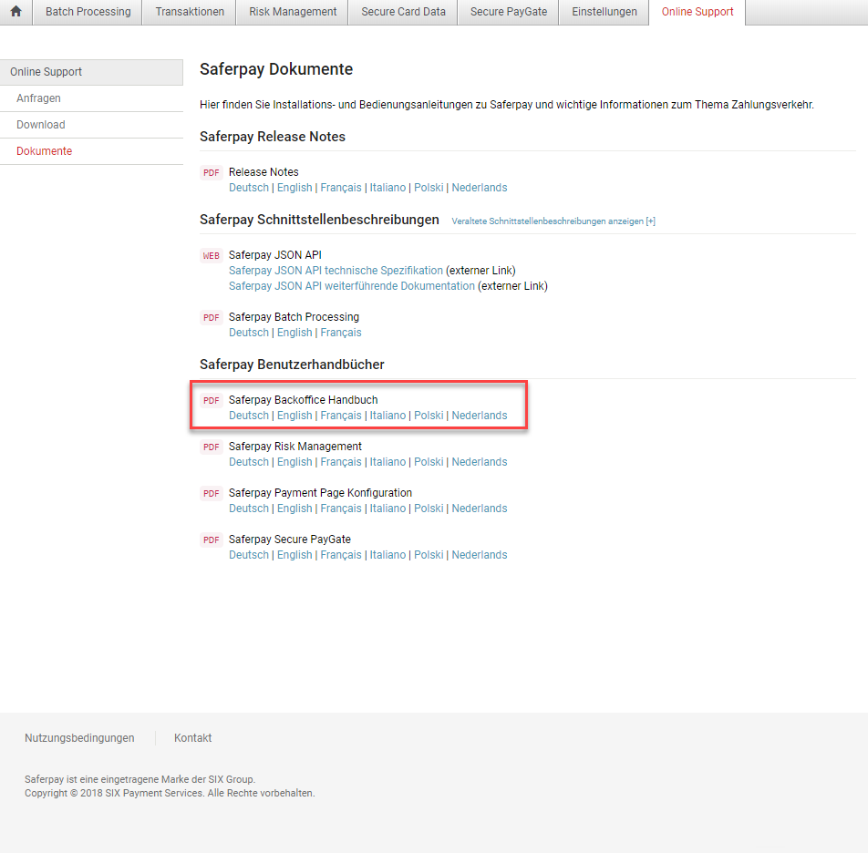Click Nutzungsbedingungen in the footer
Image resolution: width=868 pixels, height=853 pixels.
(x=79, y=738)
